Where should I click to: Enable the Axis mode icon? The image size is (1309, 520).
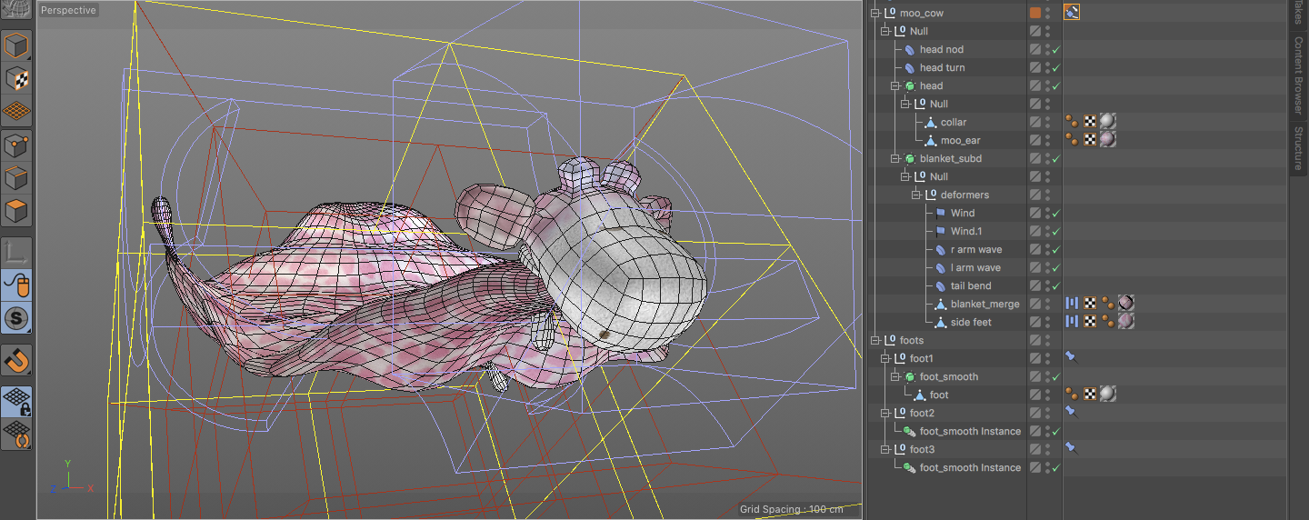(17, 253)
